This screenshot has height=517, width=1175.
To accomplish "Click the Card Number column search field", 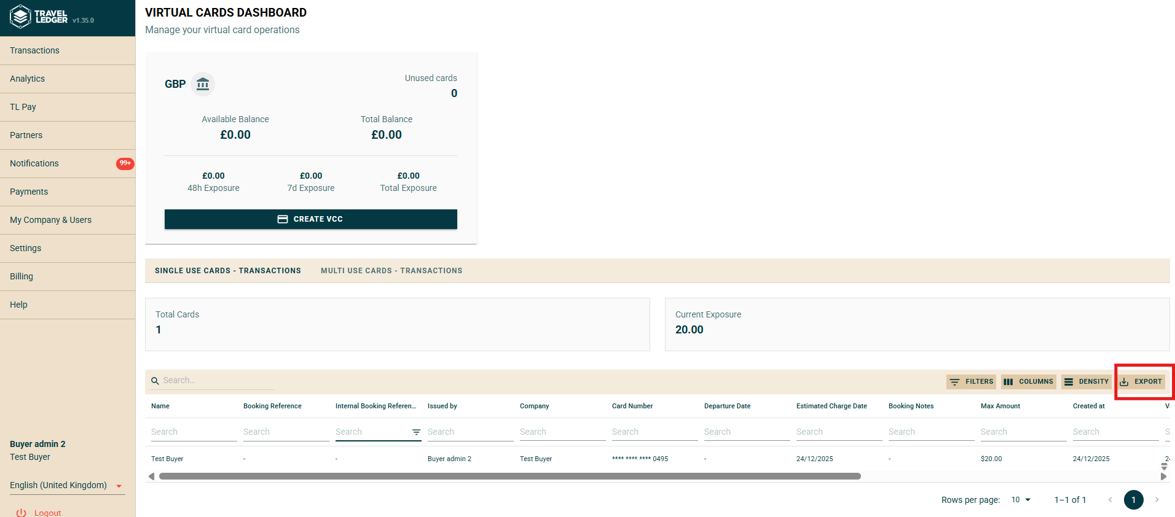I will point(654,432).
